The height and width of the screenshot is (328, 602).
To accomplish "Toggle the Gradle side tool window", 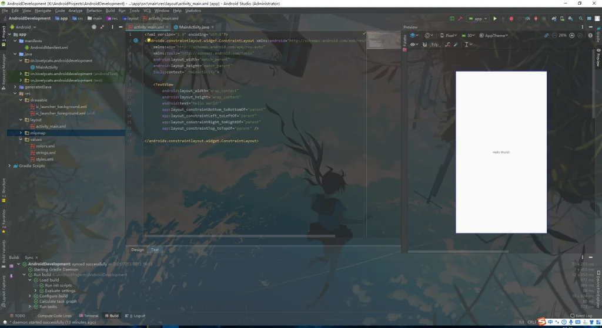I will coord(598,35).
